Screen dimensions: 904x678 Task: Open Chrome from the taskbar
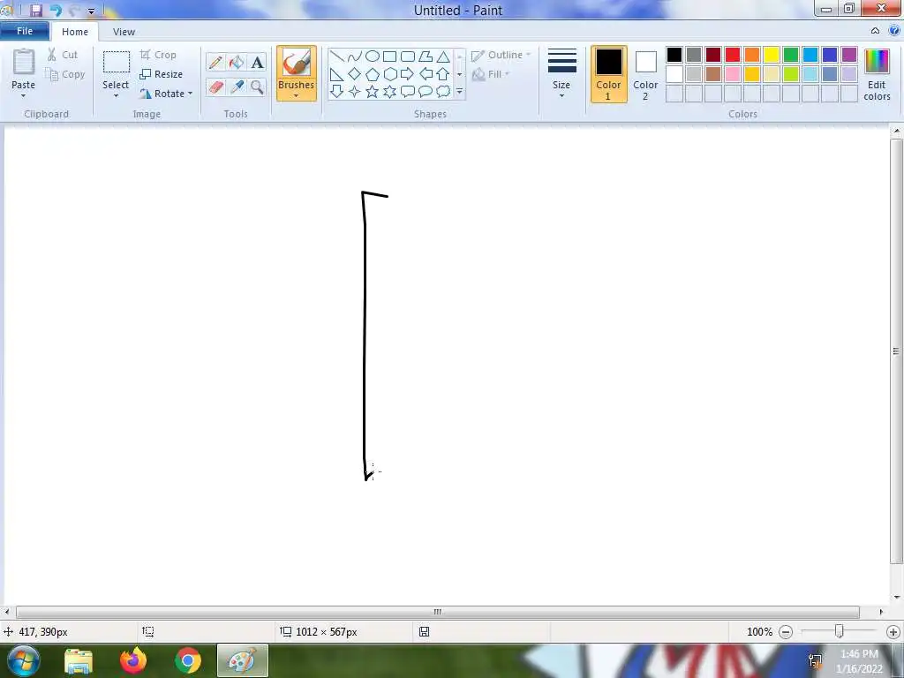[x=188, y=660]
